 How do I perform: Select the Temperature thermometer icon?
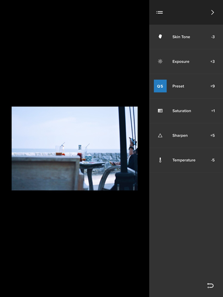point(160,160)
